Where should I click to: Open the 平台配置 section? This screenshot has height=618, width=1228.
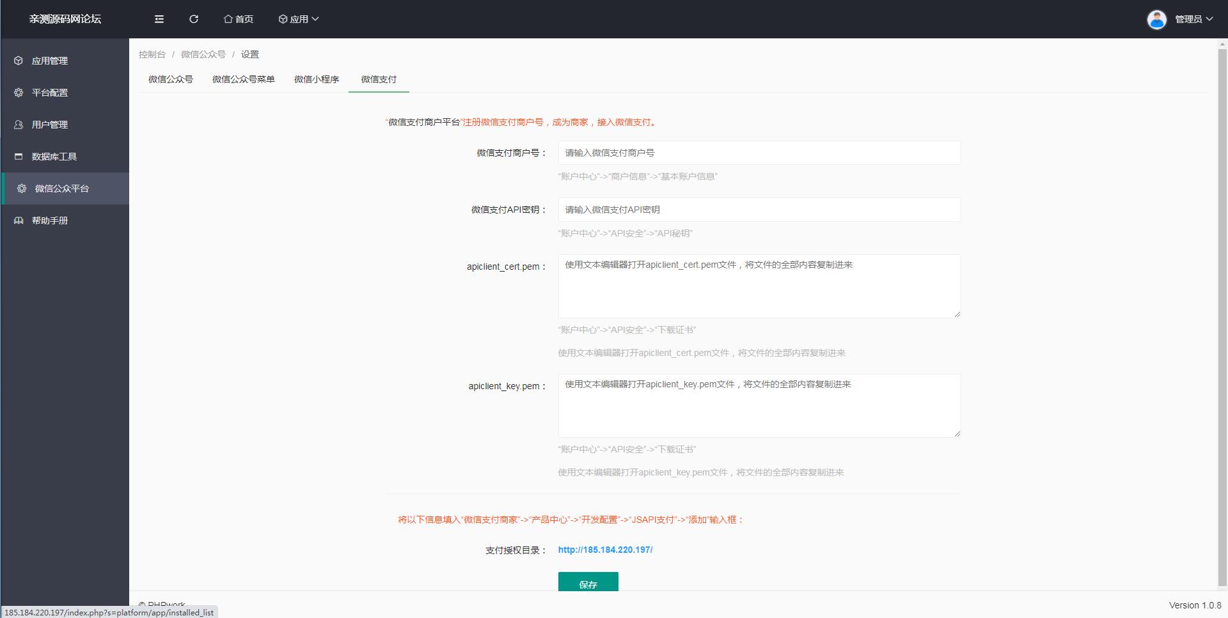[x=51, y=92]
